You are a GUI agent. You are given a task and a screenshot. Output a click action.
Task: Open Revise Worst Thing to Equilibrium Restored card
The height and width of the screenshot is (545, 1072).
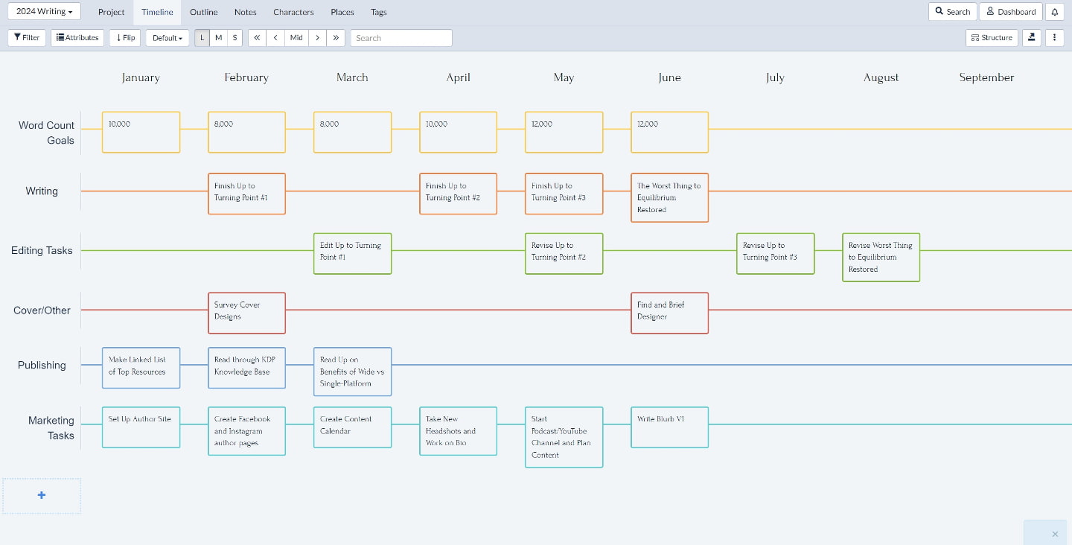[x=881, y=257]
